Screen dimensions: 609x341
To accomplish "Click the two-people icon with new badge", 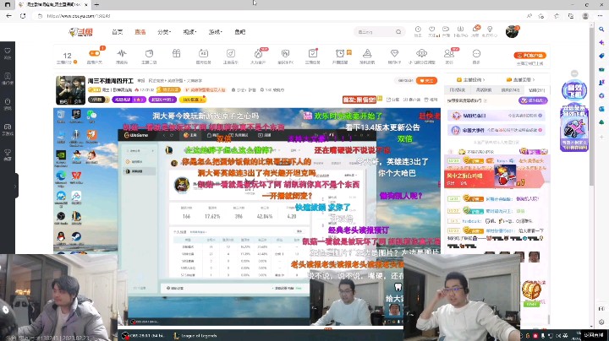I will coord(449,53).
